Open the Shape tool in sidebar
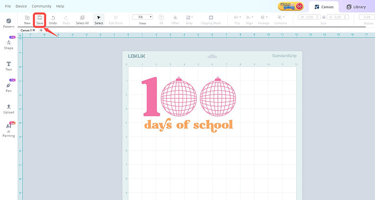The width and height of the screenshot is (375, 200). click(9, 45)
